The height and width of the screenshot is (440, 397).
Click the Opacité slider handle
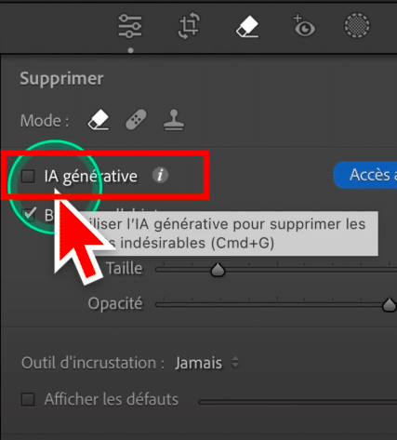[x=389, y=304]
